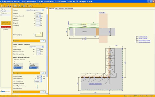
Task: Click the floppy disk save icon
Action: pyautogui.click(x=8, y=6)
